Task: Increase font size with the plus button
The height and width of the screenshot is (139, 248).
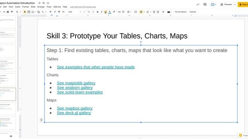Action: click(x=93, y=12)
